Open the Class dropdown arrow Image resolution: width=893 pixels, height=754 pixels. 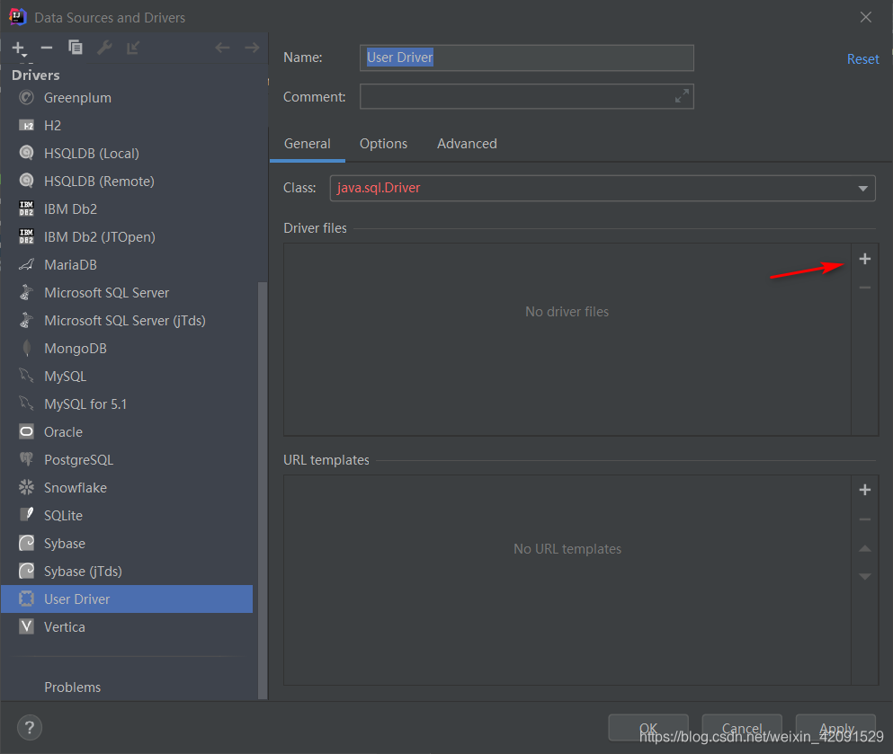(862, 189)
